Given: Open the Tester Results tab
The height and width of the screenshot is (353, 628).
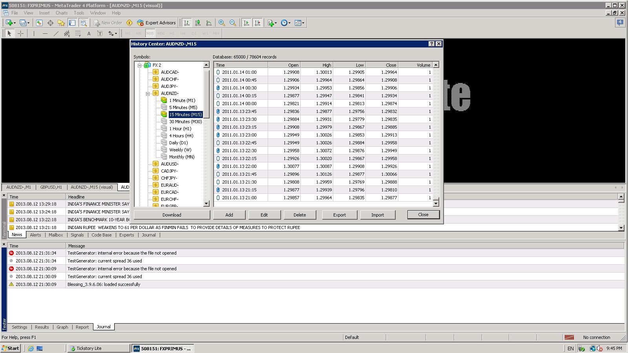Looking at the screenshot, I should pyautogui.click(x=42, y=327).
